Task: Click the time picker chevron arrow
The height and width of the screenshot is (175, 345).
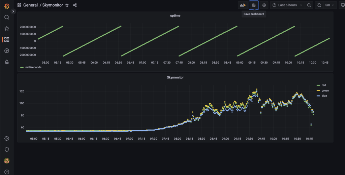Action: pos(301,5)
